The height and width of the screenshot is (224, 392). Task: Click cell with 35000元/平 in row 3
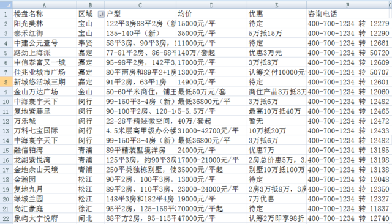click(211, 33)
